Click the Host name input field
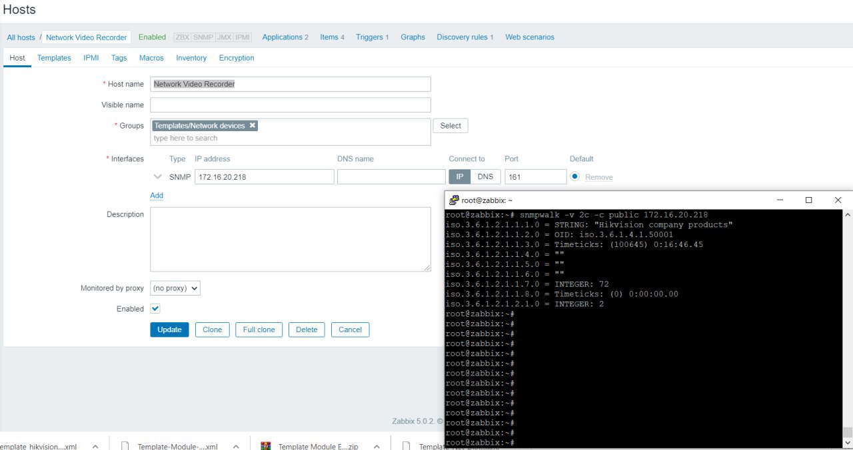 point(291,84)
